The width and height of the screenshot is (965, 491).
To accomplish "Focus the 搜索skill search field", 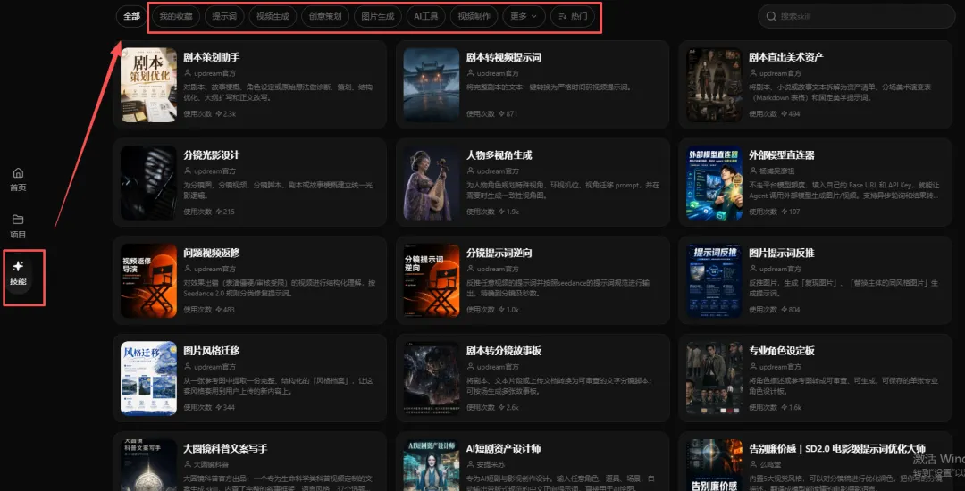I will (856, 17).
